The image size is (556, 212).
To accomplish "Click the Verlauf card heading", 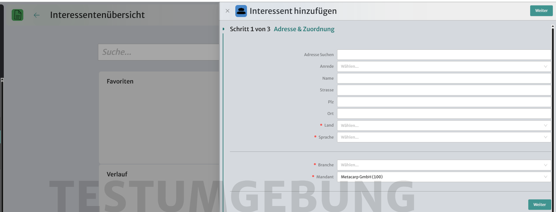I will (x=117, y=174).
